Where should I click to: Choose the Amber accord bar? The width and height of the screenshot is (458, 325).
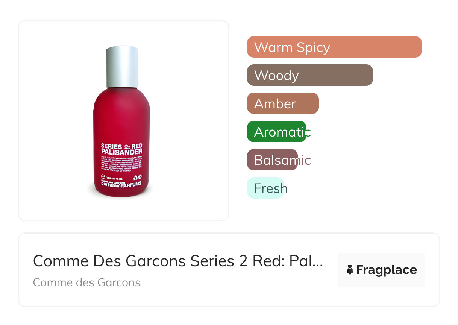283,103
